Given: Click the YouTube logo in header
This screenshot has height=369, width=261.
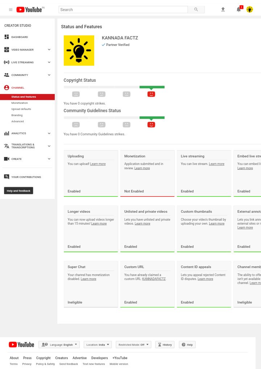Looking at the screenshot, I should [30, 10].
